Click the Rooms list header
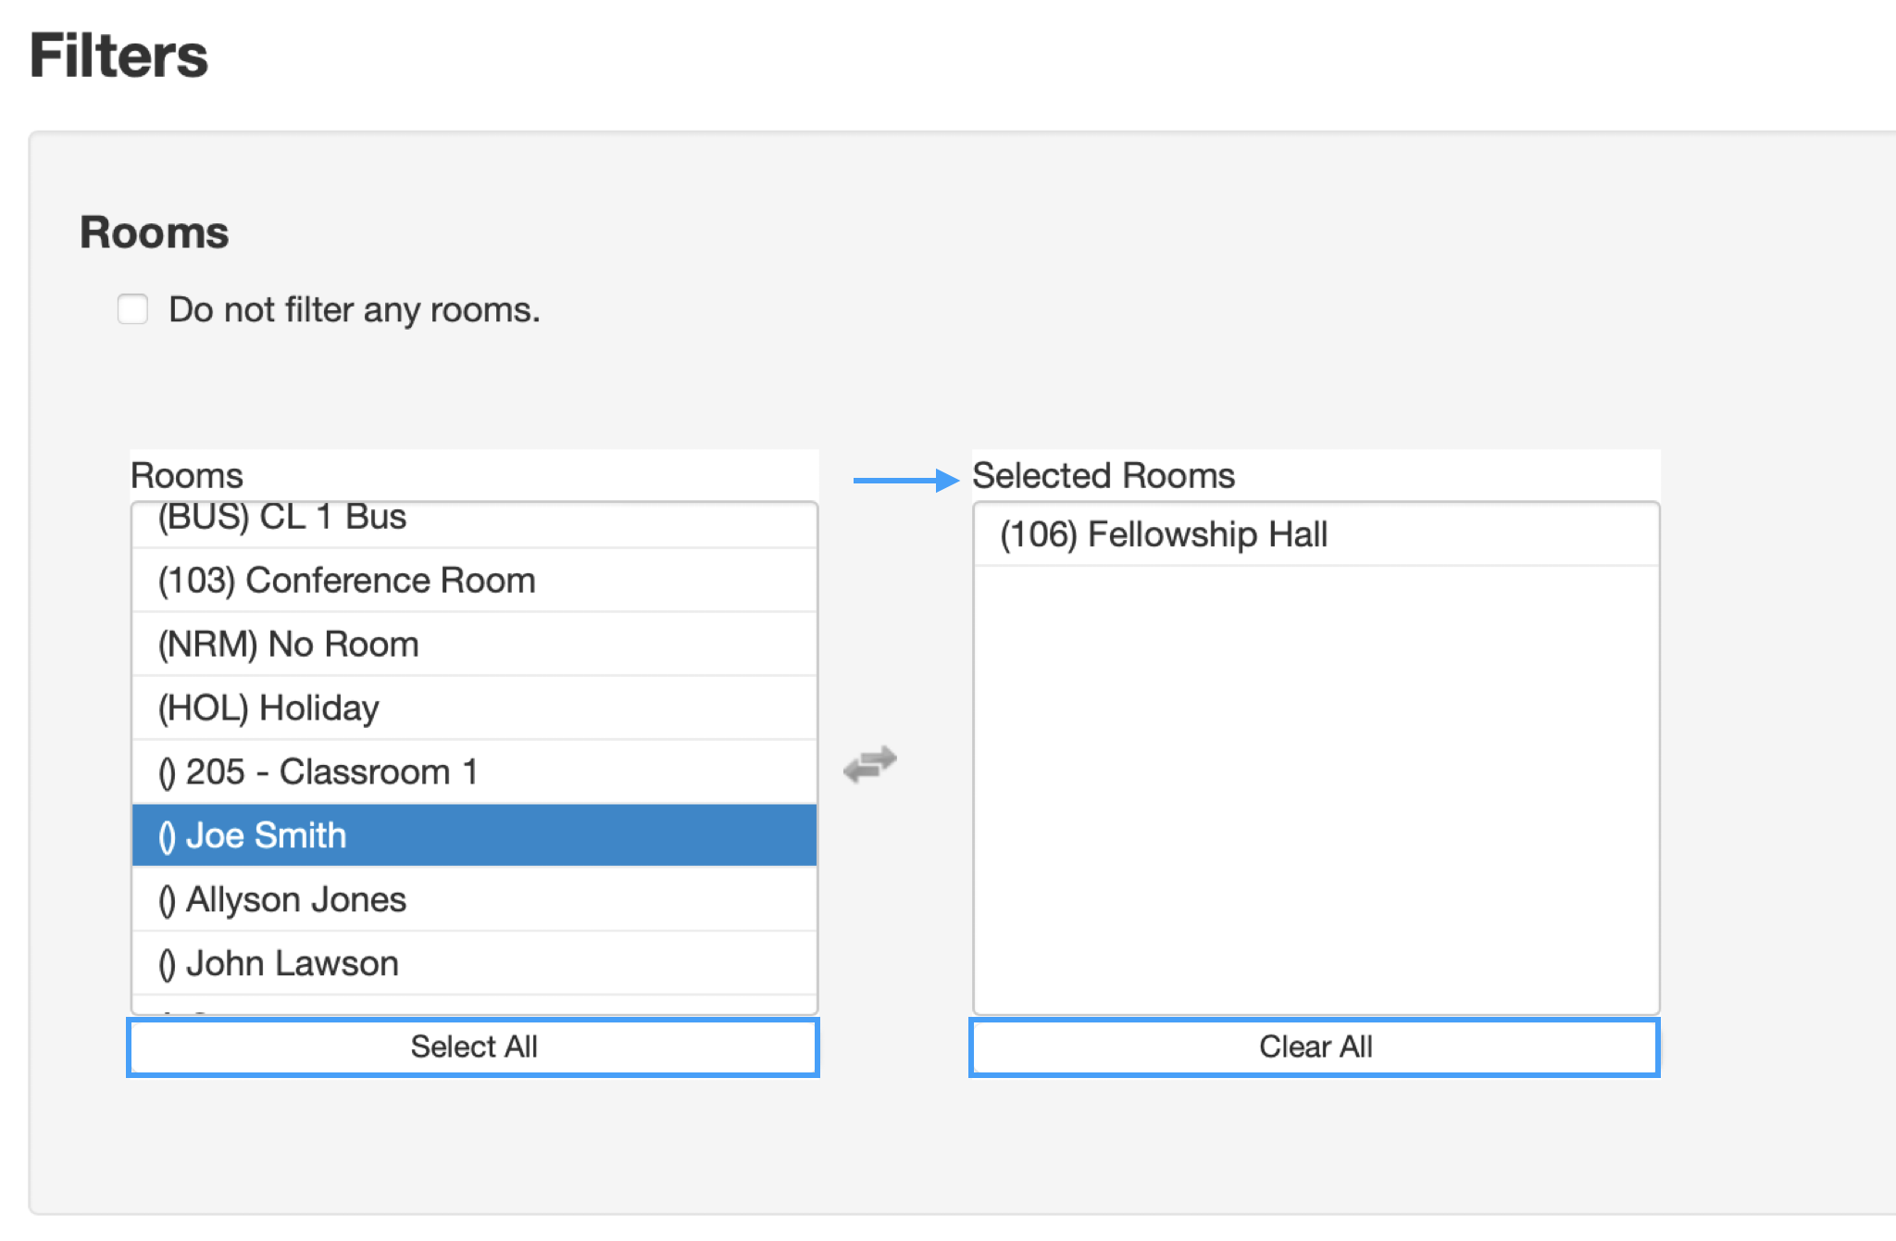This screenshot has width=1896, height=1241. [x=188, y=475]
